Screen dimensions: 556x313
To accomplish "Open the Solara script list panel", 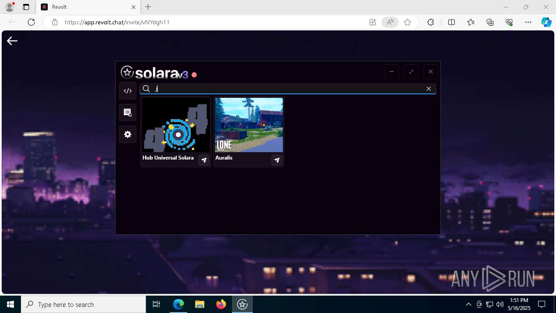I will [128, 113].
